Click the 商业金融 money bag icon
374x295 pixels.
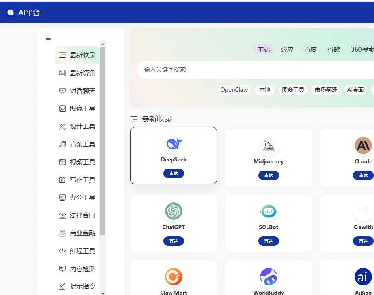pos(62,233)
